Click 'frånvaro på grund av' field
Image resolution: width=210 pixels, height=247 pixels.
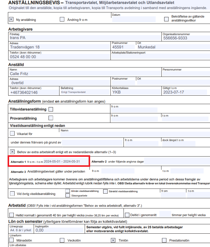92,143
